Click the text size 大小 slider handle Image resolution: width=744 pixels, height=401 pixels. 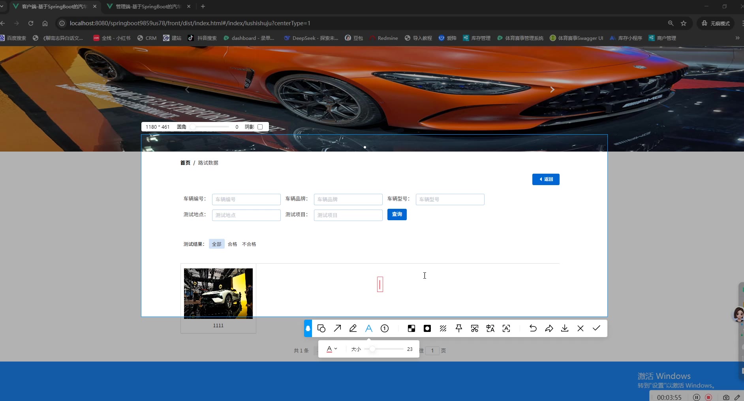coord(372,349)
